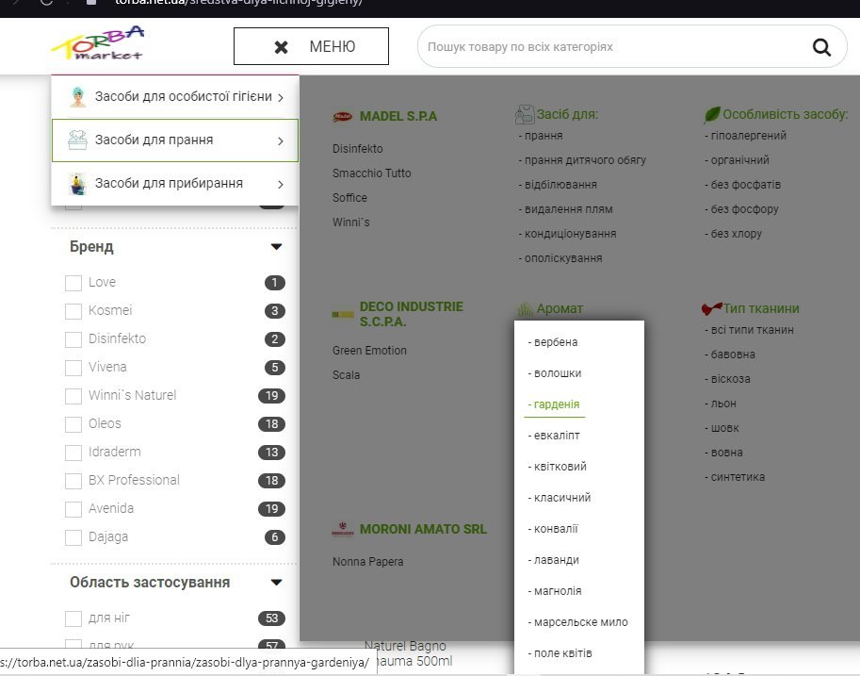This screenshot has height=676, width=860.
Task: Click the plant icon next to Аромат
Action: tap(526, 309)
